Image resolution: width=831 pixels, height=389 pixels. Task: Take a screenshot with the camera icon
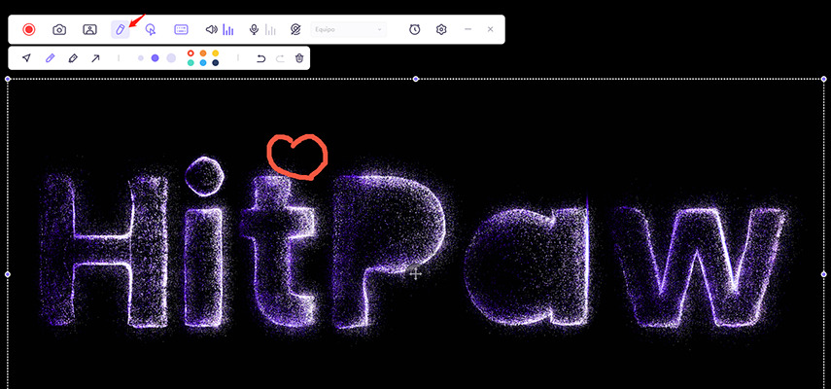59,30
